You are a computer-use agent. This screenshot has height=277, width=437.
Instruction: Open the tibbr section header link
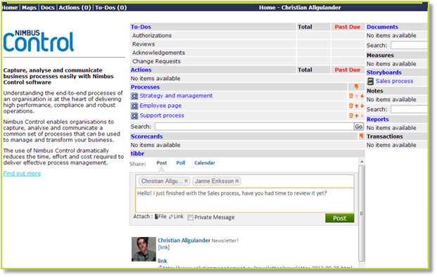click(137, 154)
